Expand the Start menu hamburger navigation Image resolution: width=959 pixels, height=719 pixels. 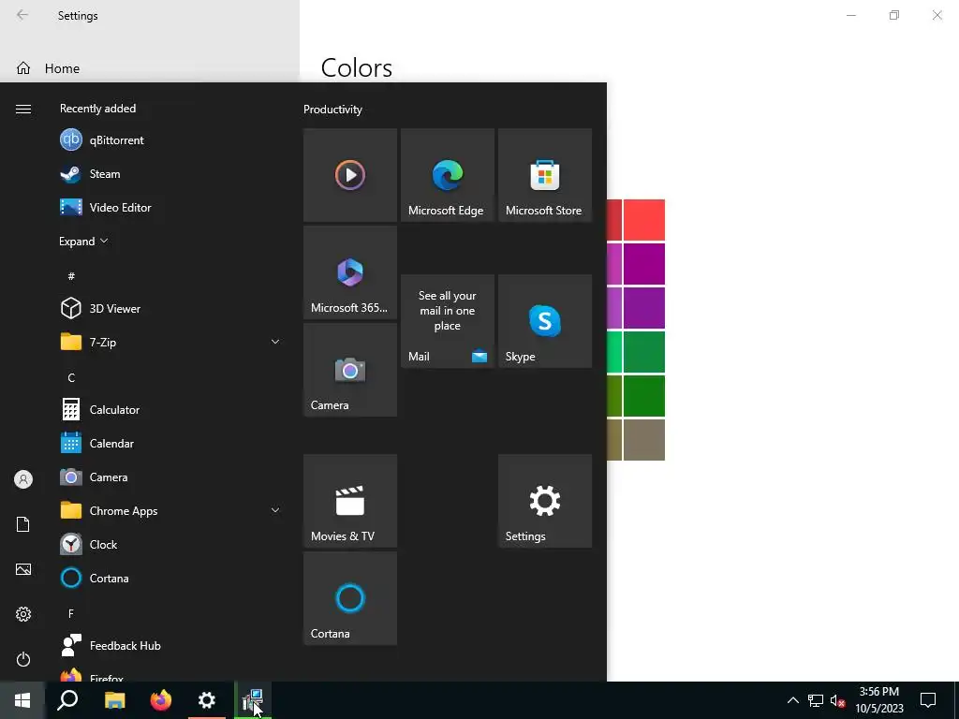[x=23, y=109]
